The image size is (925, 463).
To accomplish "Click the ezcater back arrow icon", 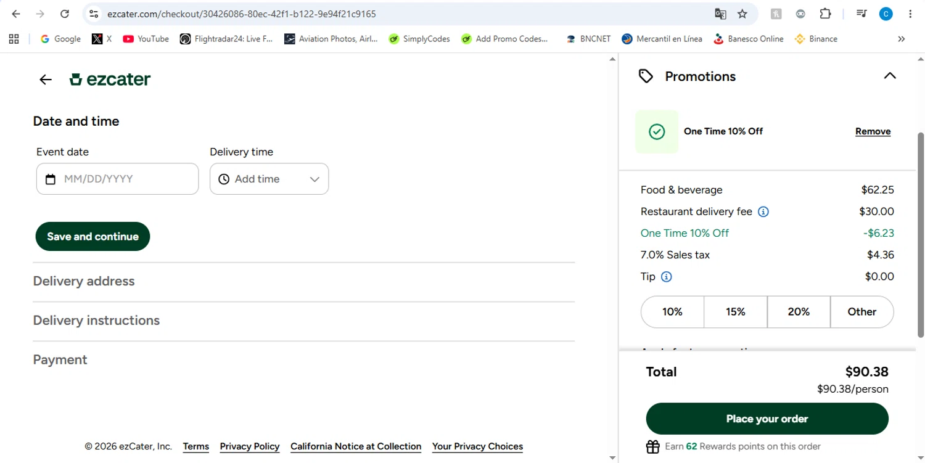I will pyautogui.click(x=46, y=80).
